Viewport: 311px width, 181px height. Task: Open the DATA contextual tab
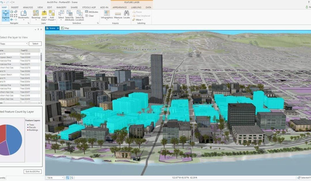pos(148,7)
